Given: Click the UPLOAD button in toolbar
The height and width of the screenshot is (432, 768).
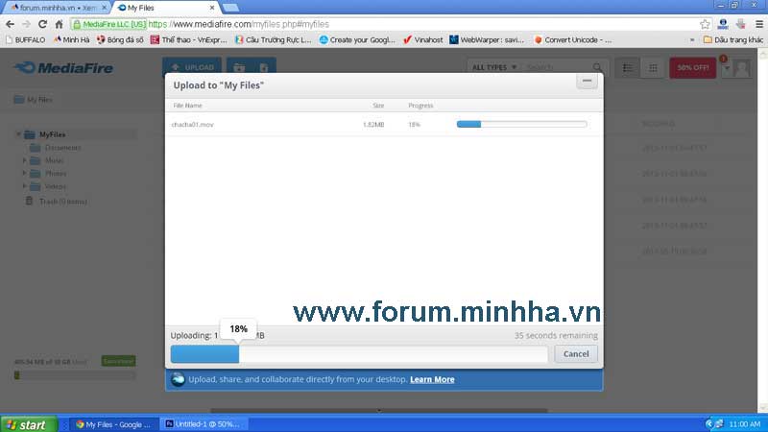Looking at the screenshot, I should click(192, 67).
